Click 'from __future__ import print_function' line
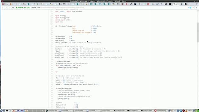 68,12
